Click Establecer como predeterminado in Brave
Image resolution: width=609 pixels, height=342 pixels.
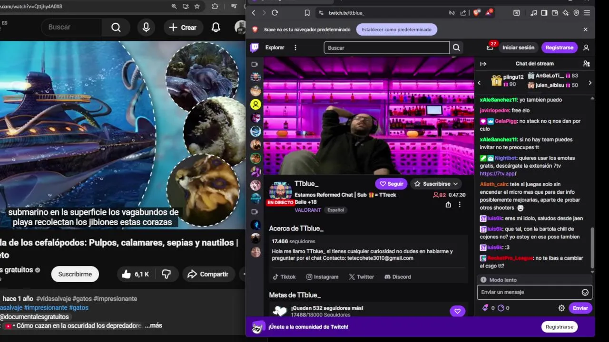coord(396,29)
